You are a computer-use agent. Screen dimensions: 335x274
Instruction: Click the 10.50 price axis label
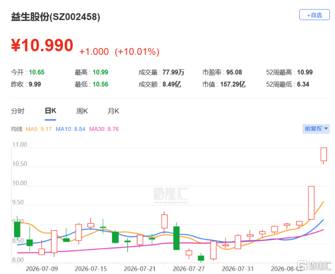(x=20, y=164)
